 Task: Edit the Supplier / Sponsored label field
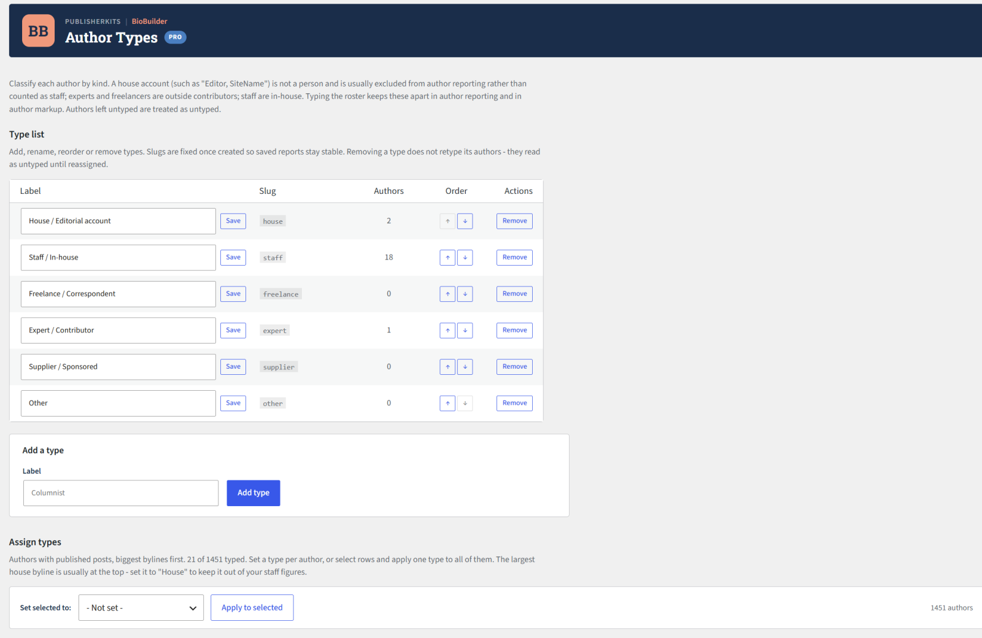click(x=118, y=367)
